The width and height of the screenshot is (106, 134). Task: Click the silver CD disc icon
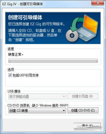72,35
